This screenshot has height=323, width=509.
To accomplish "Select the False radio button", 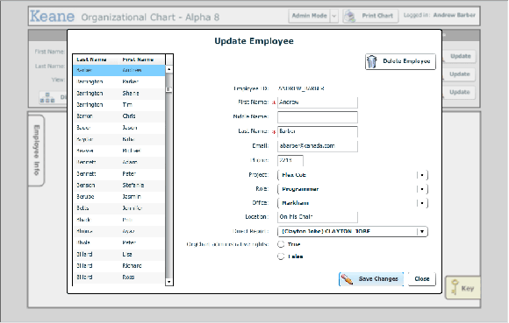I will [x=281, y=256].
